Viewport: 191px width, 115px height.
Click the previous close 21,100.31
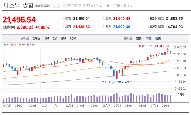(81, 18)
